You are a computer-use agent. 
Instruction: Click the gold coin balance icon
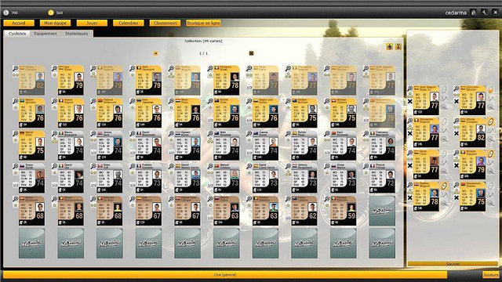coord(50,13)
